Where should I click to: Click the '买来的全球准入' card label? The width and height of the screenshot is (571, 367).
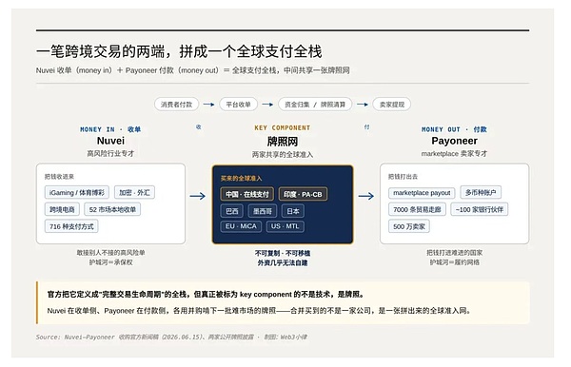pyautogui.click(x=241, y=178)
